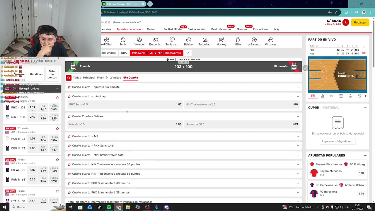The width and height of the screenshot is (375, 211).
Task: Expand the Cuarto cuarto - 1x2 market
Action: [x=298, y=136]
